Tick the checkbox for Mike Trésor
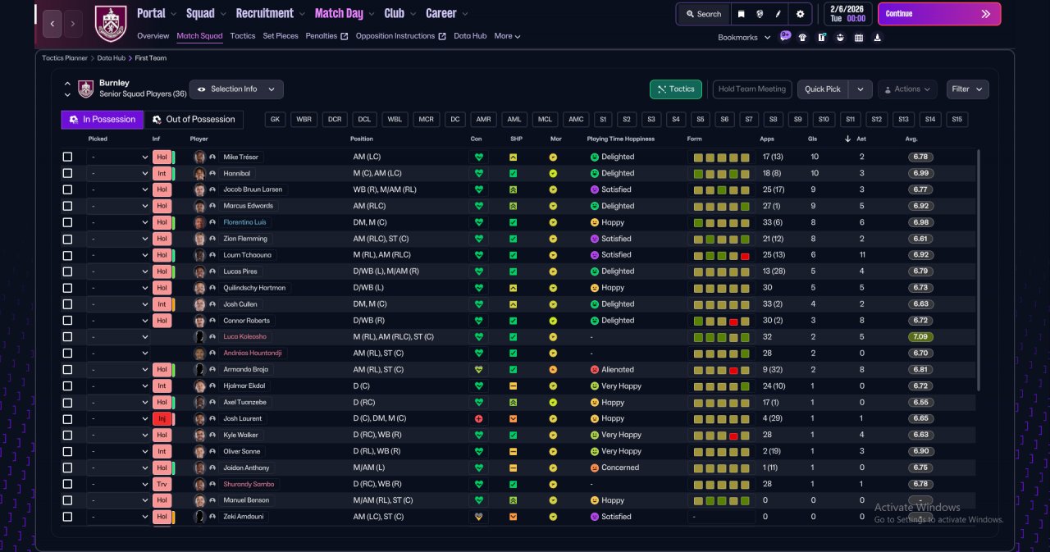 click(x=67, y=157)
